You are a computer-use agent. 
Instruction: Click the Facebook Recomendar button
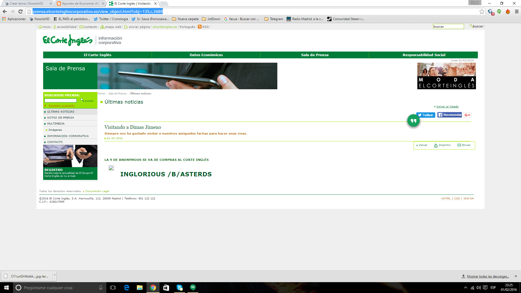(449, 115)
